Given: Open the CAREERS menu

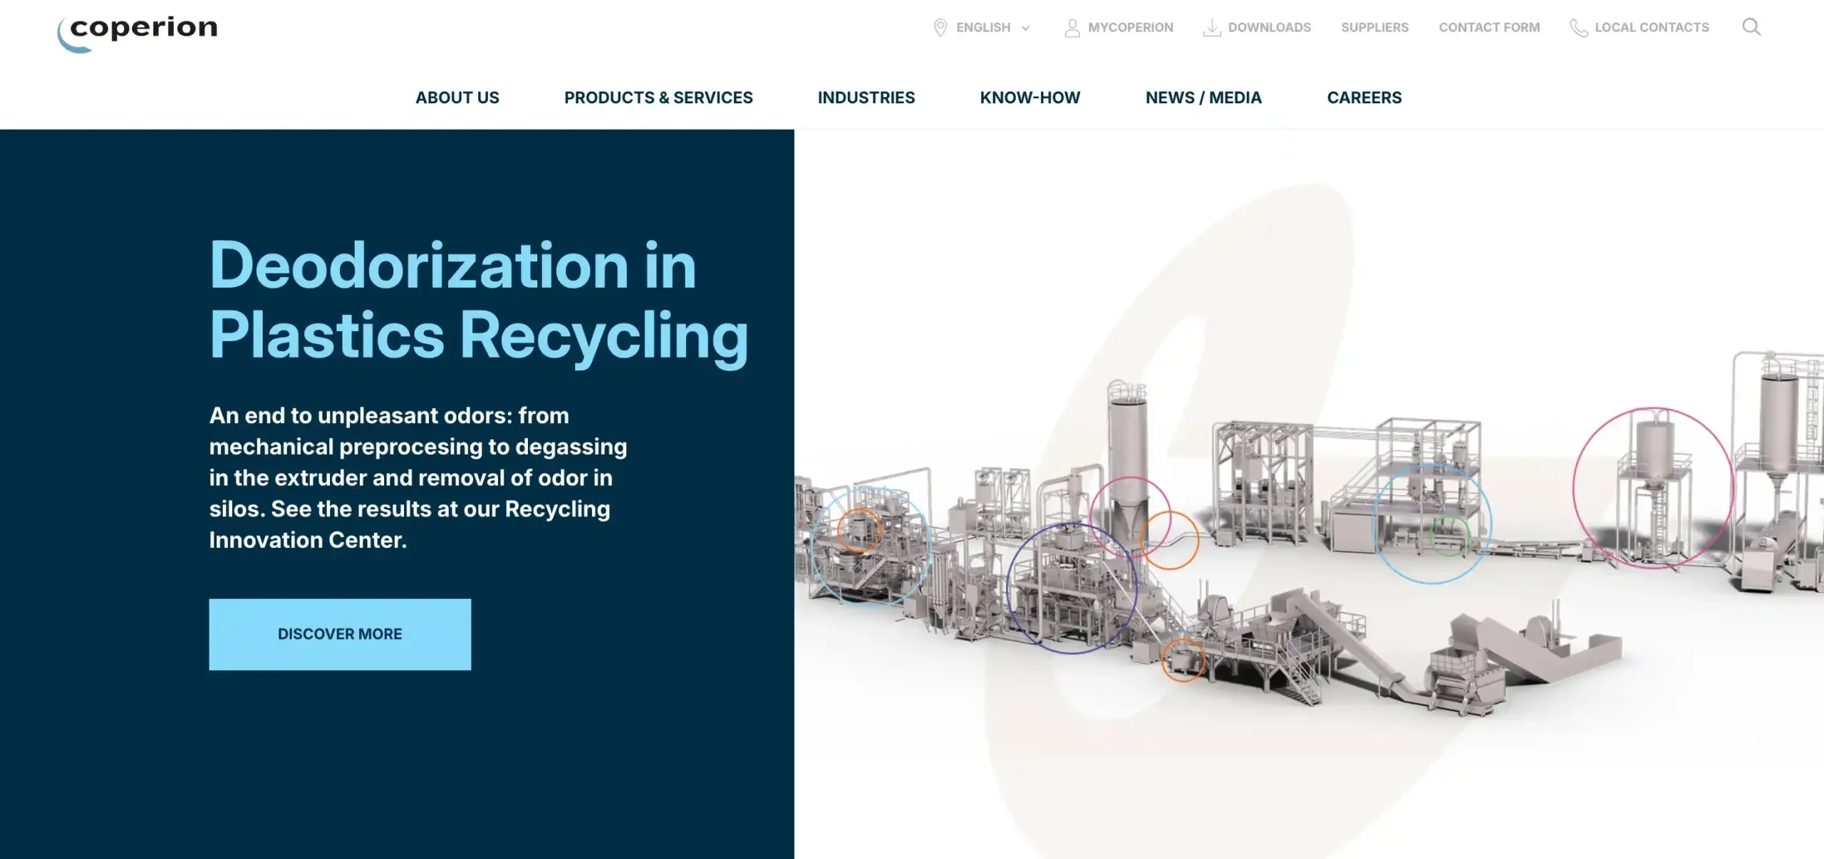Looking at the screenshot, I should click(x=1364, y=98).
